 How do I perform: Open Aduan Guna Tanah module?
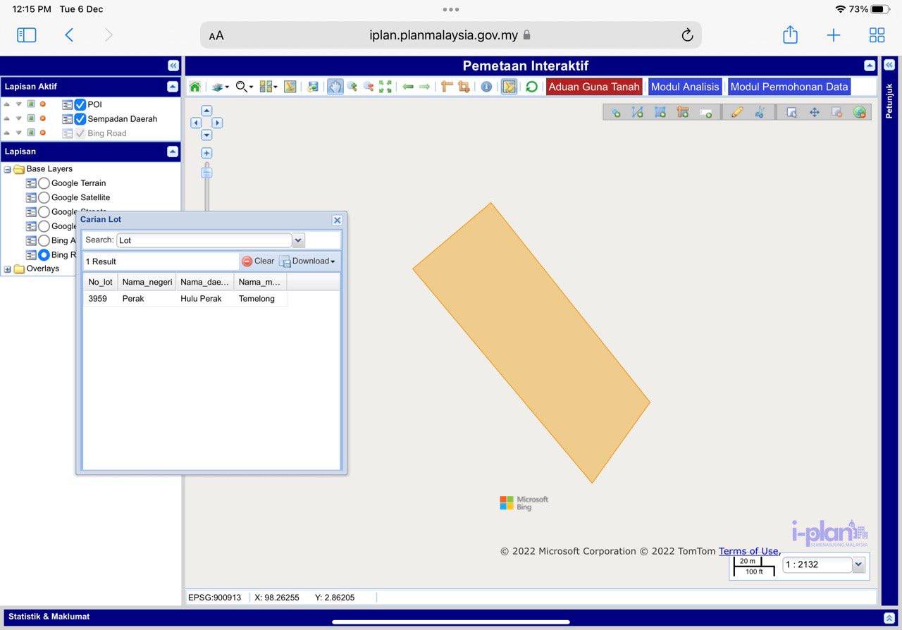593,87
